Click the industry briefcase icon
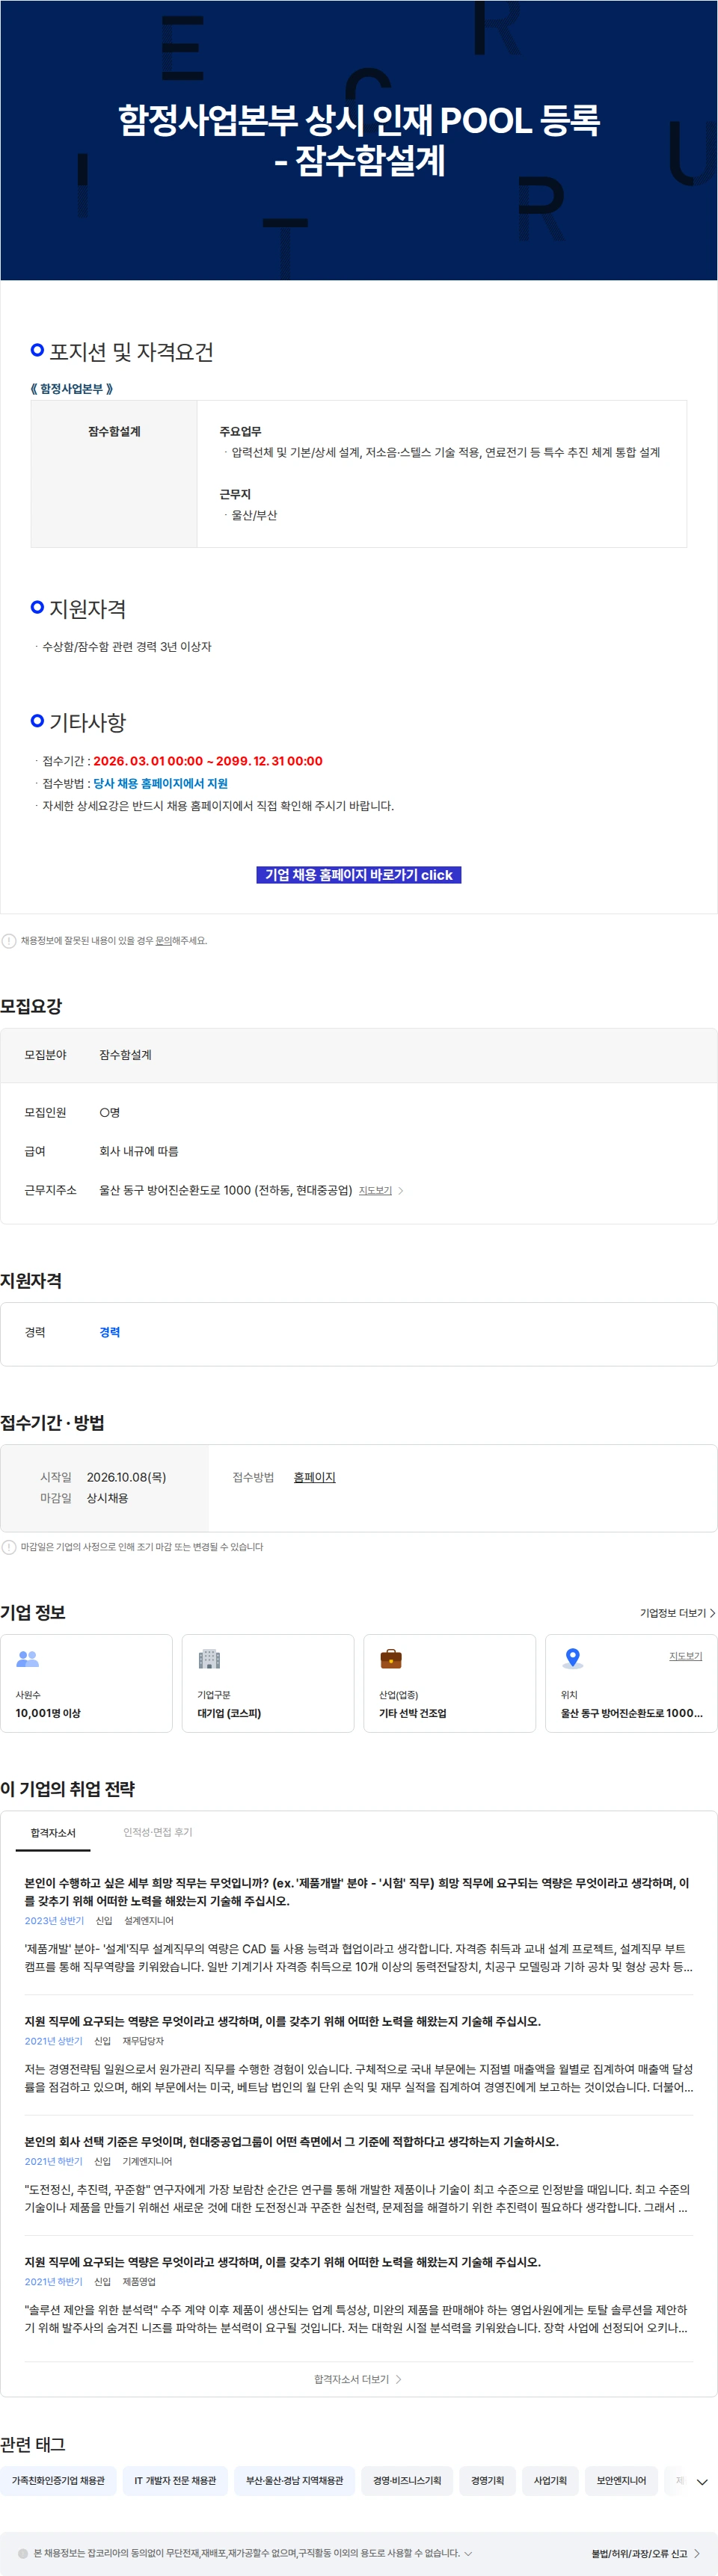 pos(391,1659)
